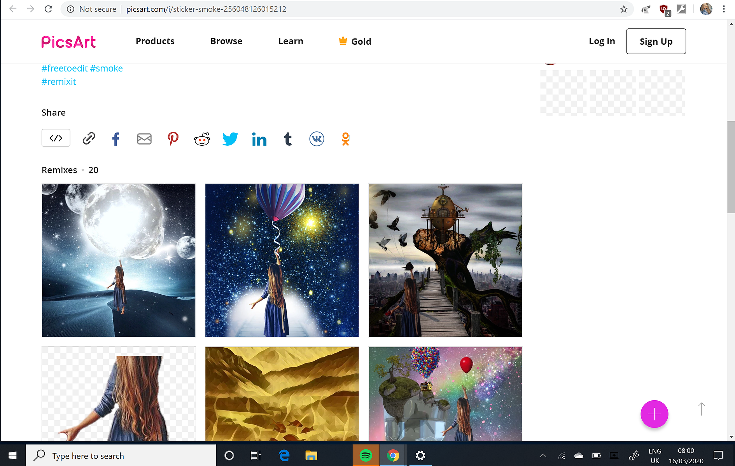Open Spotify from the taskbar
Viewport: 735px width, 466px height.
point(366,455)
